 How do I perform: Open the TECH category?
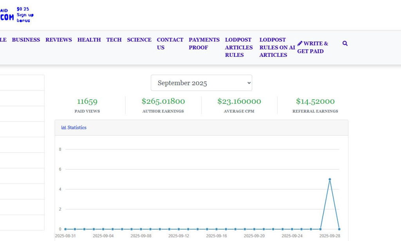pos(114,40)
